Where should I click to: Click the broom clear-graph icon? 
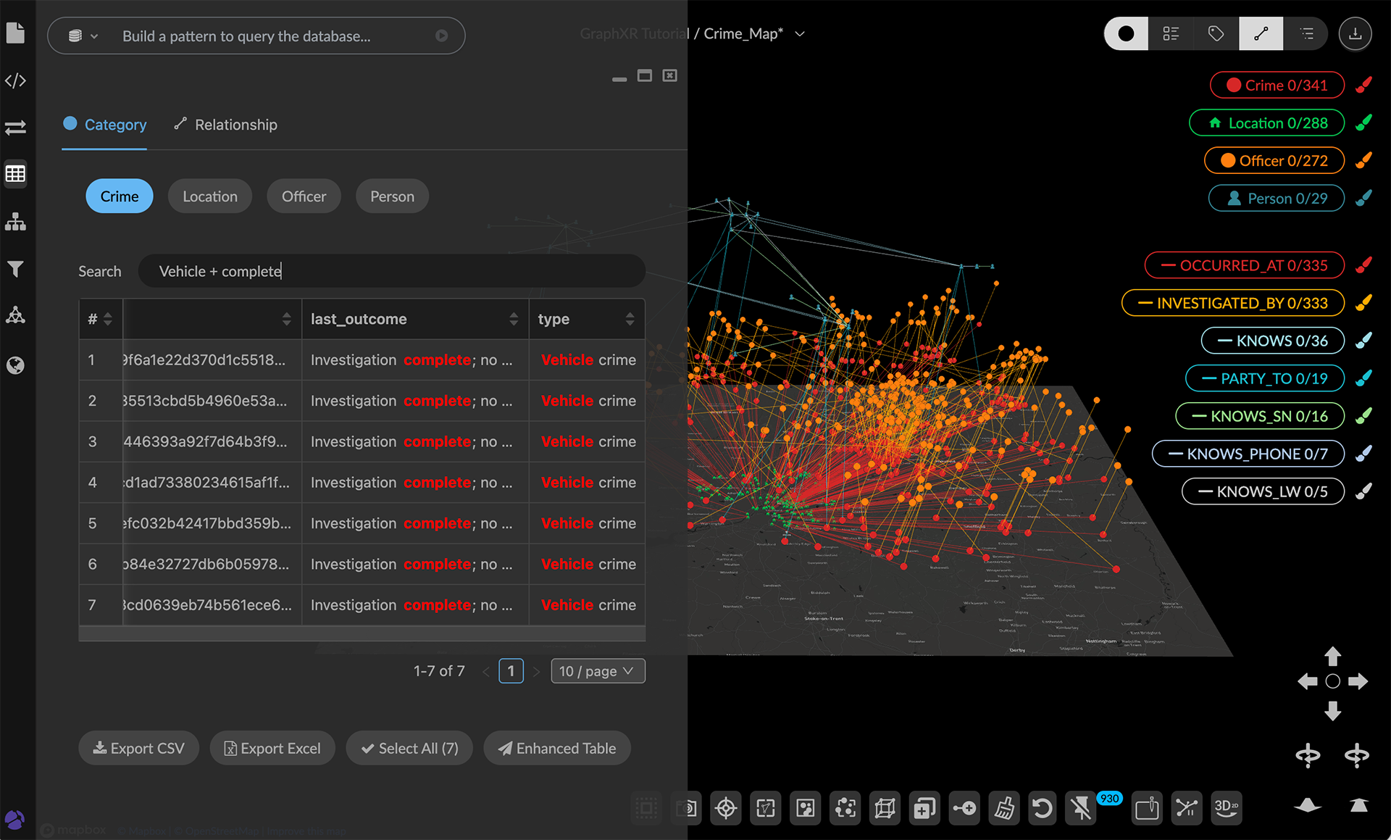(x=1004, y=807)
